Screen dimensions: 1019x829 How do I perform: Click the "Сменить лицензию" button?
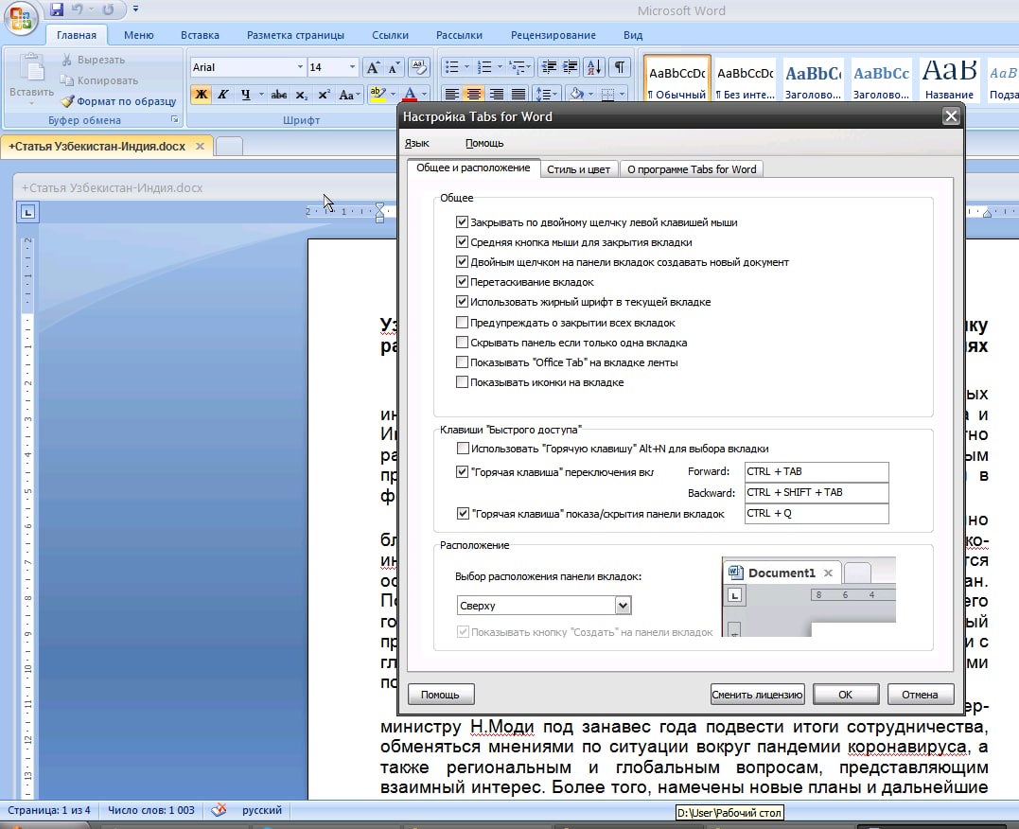point(757,695)
